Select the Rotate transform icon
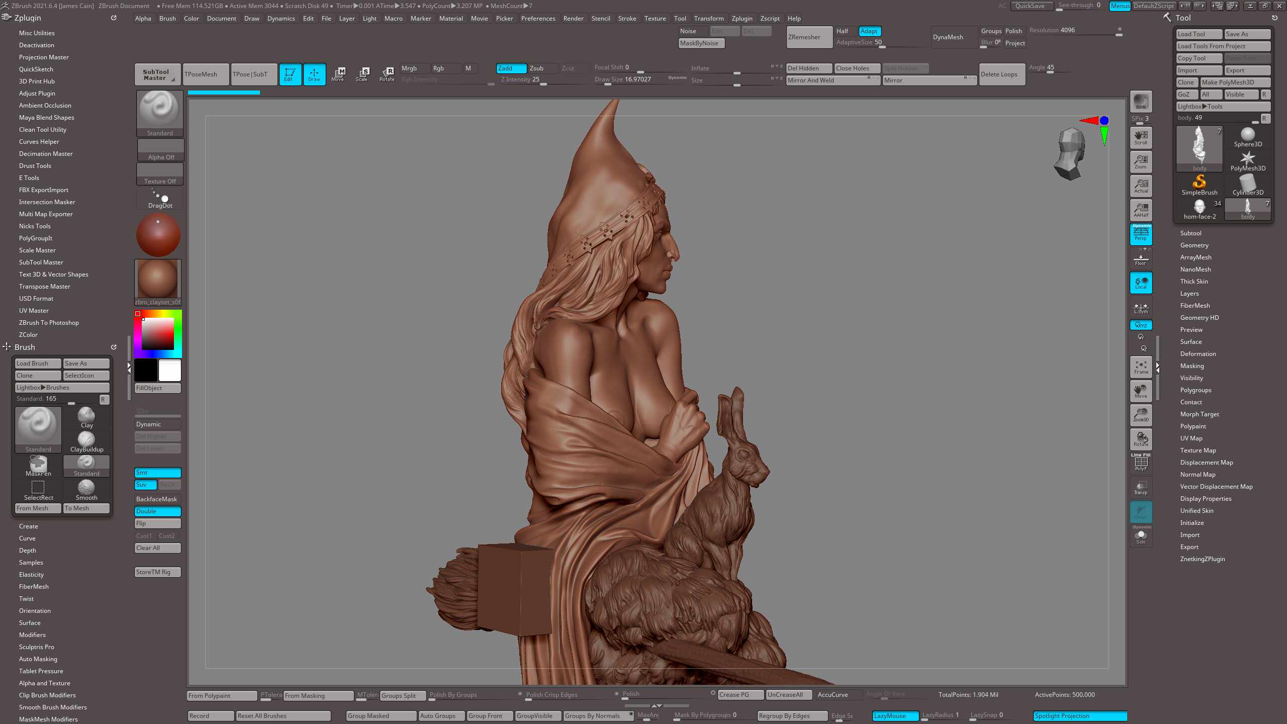 pyautogui.click(x=387, y=74)
